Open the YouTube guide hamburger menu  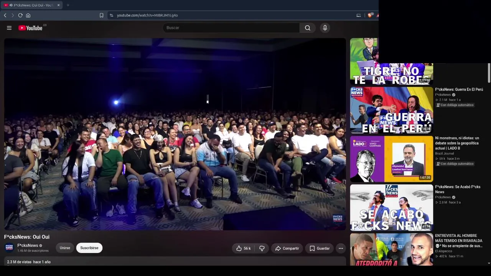pyautogui.click(x=9, y=28)
